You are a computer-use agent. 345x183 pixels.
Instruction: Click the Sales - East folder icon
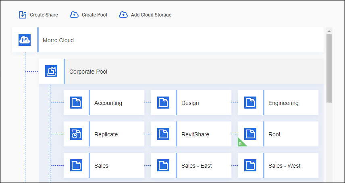[x=163, y=165]
